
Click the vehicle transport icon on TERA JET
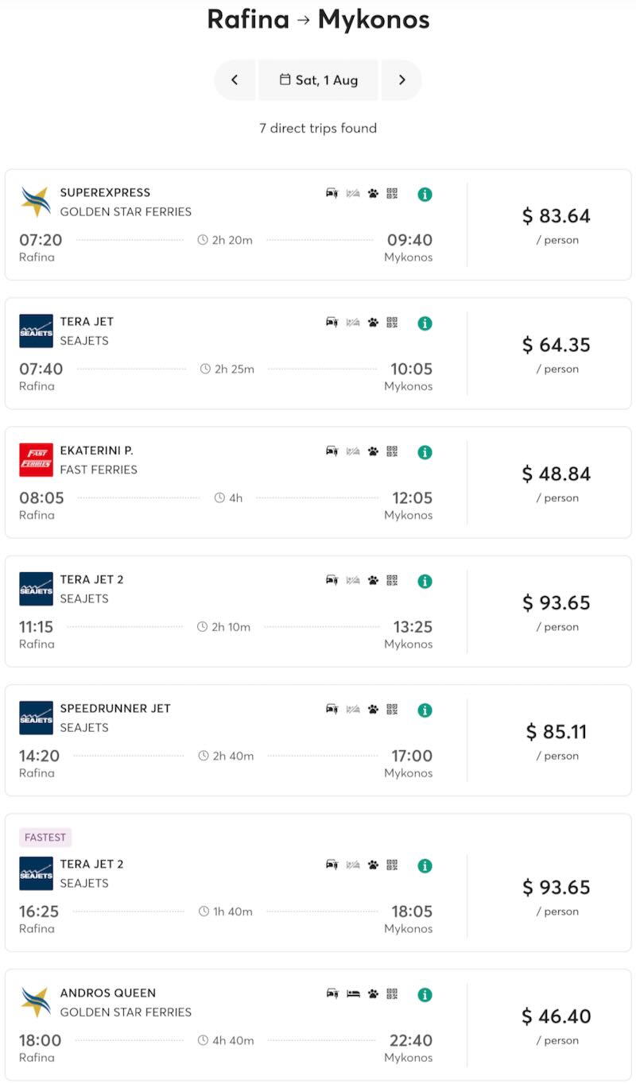coord(332,323)
